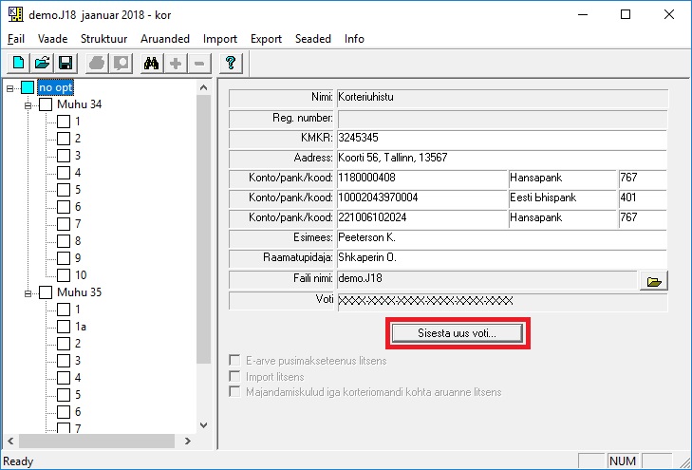Open the Seaded menu

point(313,39)
